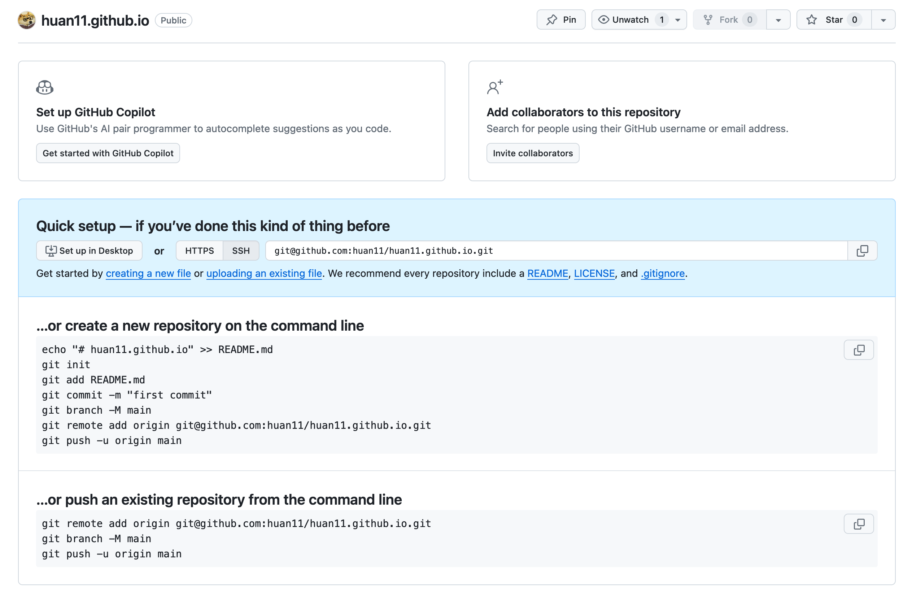Open the huan11.github.io repository title
The image size is (921, 592).
click(95, 20)
